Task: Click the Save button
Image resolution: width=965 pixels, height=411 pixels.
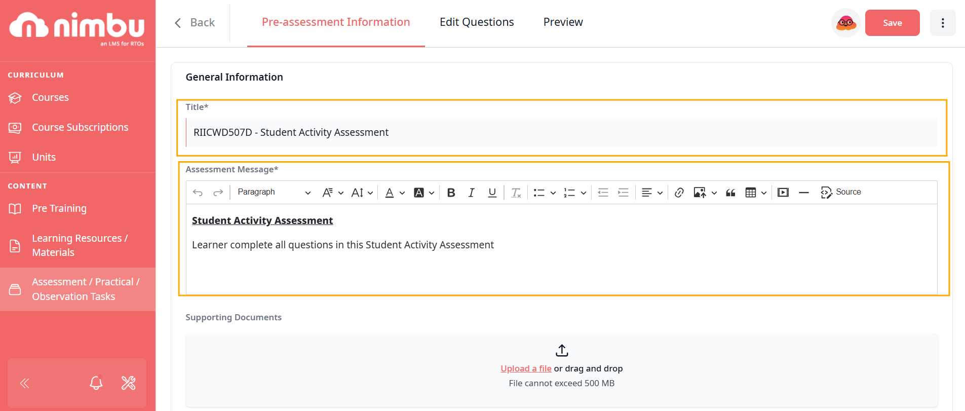Action: [892, 23]
